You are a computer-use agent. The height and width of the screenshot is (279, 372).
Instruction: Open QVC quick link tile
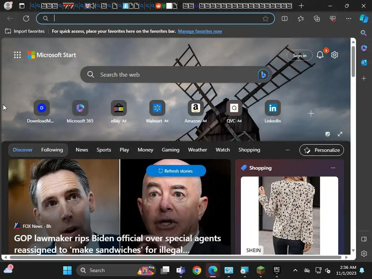tap(234, 112)
